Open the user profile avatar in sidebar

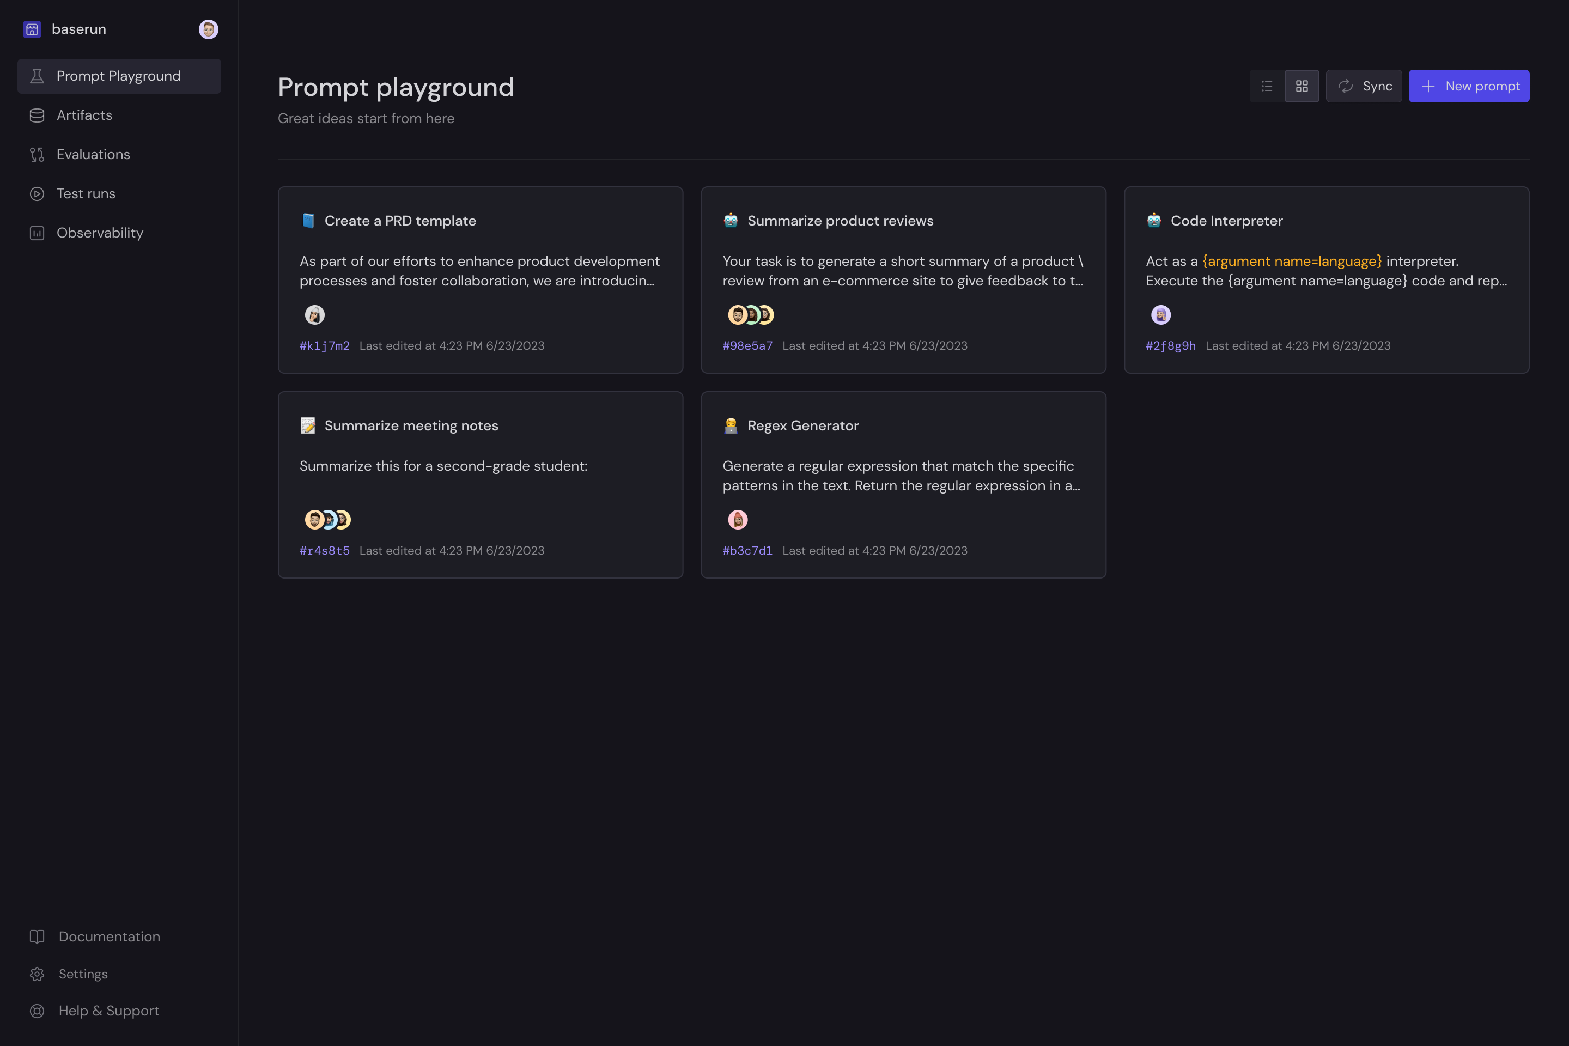click(x=208, y=29)
